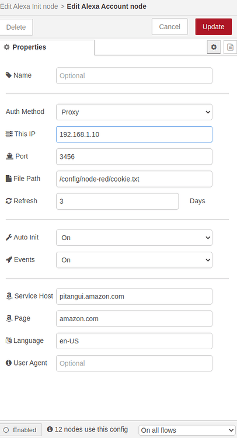
Task: Open the Auth Method Proxy dropdown
Action: coord(134,112)
